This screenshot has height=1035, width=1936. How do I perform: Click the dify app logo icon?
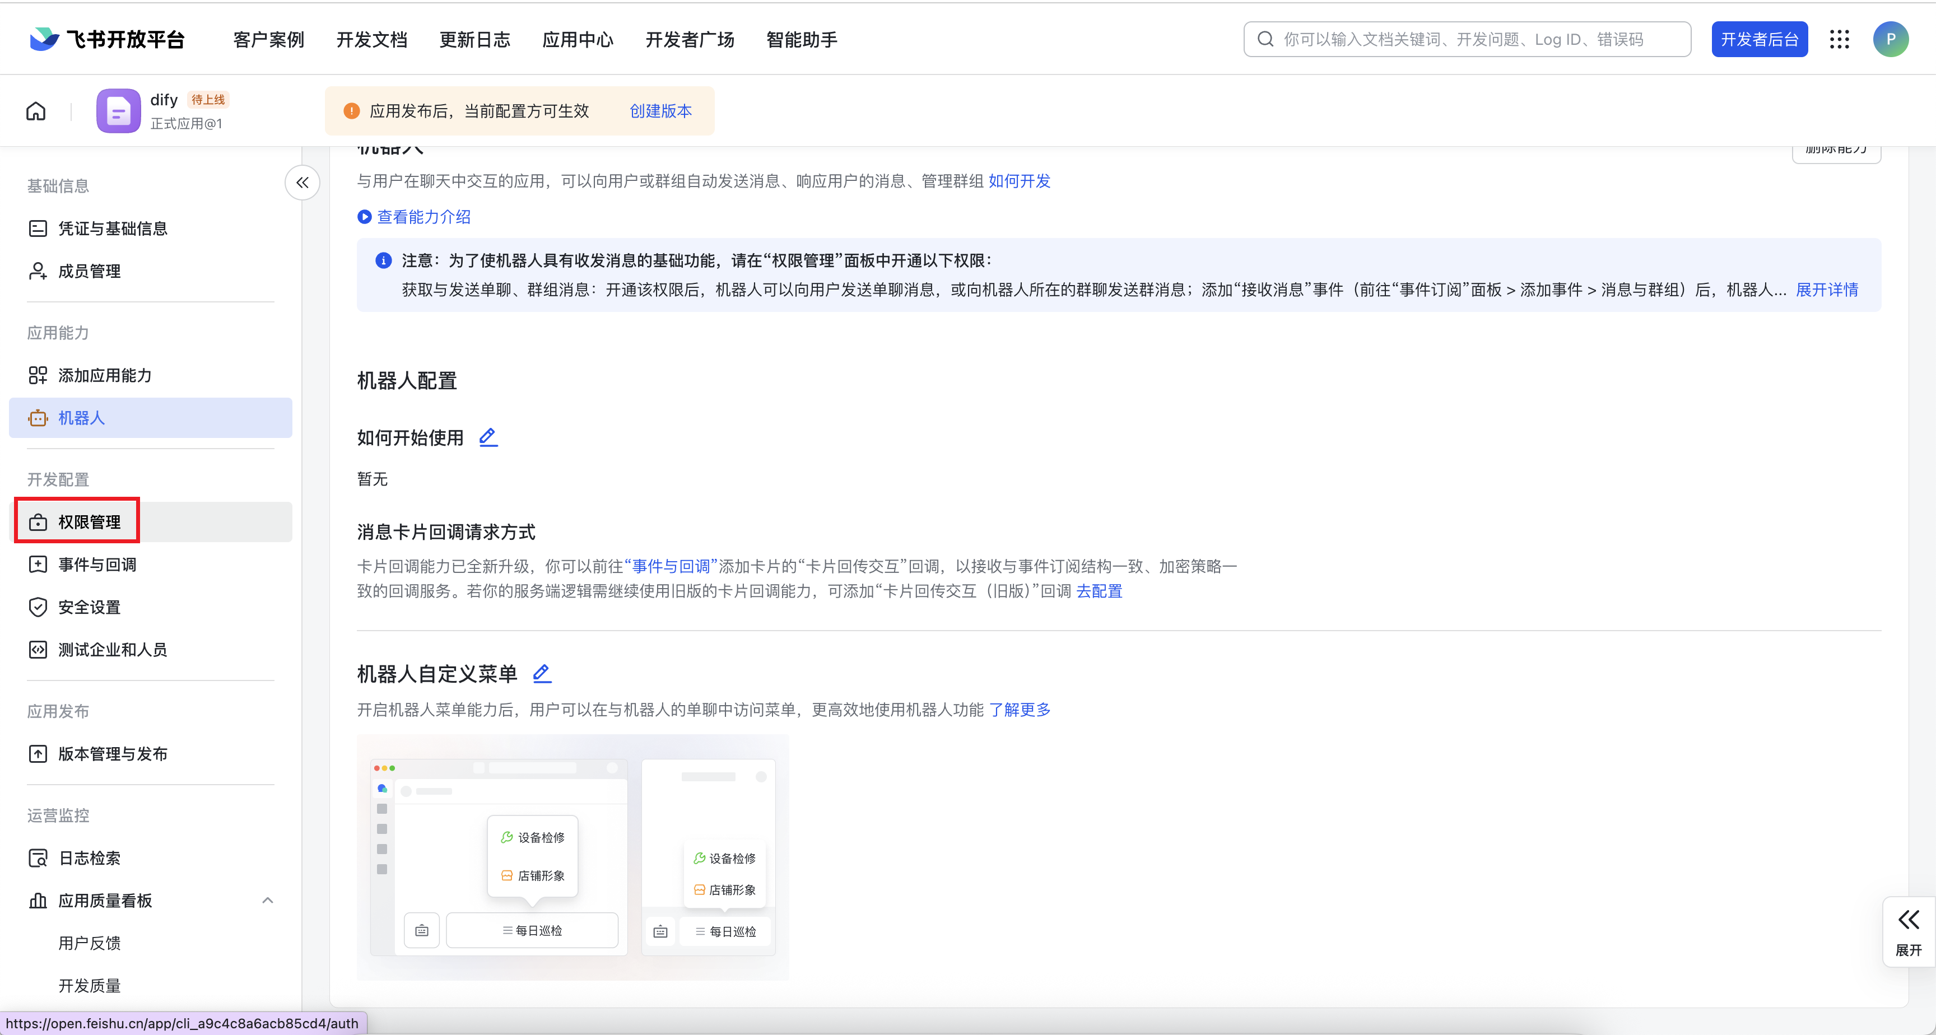coord(118,111)
